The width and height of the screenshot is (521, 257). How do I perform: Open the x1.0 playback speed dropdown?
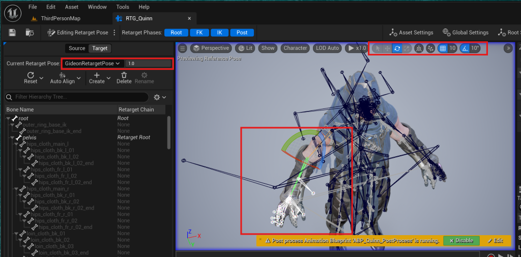(356, 48)
